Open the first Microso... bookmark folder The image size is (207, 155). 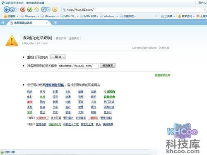tap(30, 16)
